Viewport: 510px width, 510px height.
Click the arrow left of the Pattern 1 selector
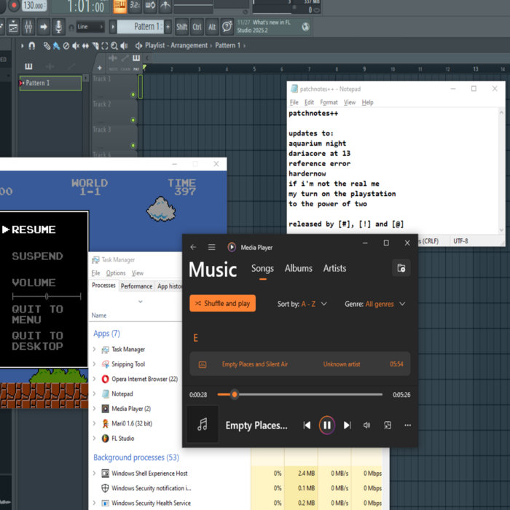coord(112,27)
